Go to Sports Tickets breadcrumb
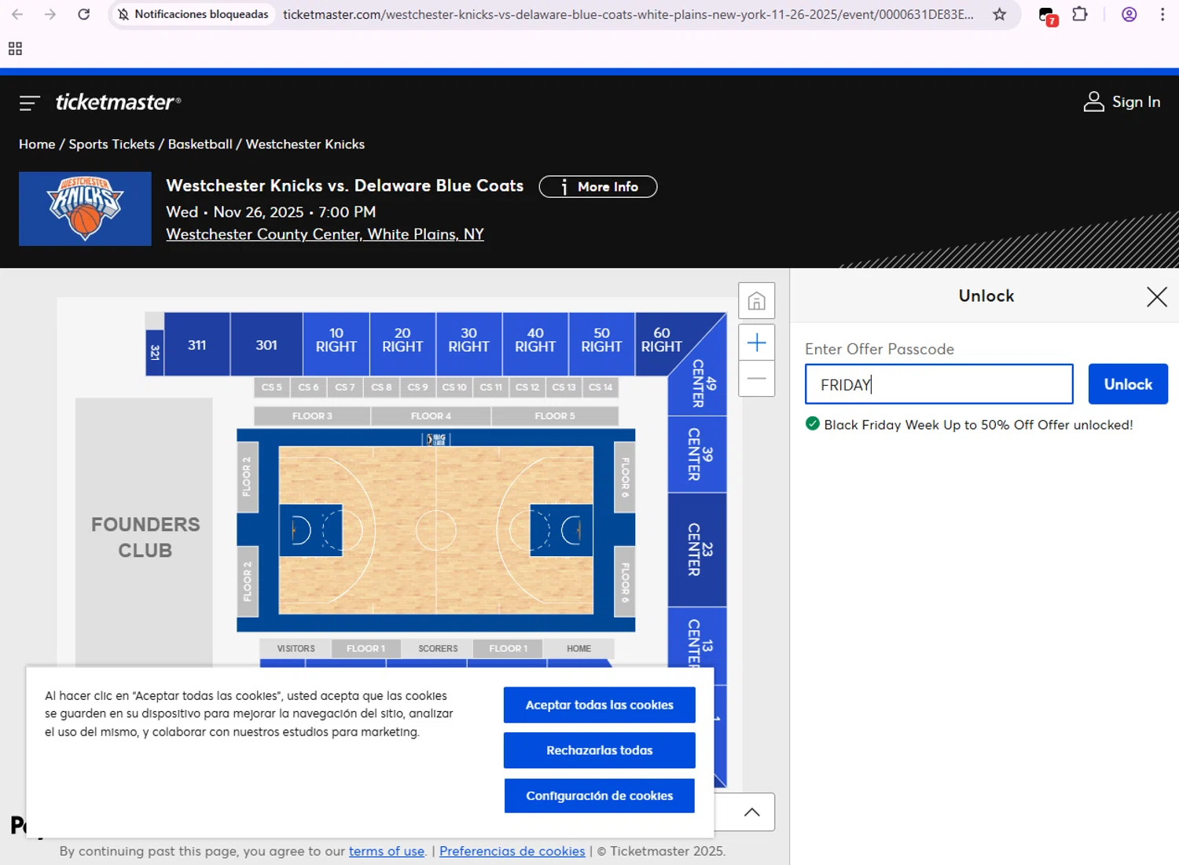Image resolution: width=1179 pixels, height=865 pixels. pos(112,145)
